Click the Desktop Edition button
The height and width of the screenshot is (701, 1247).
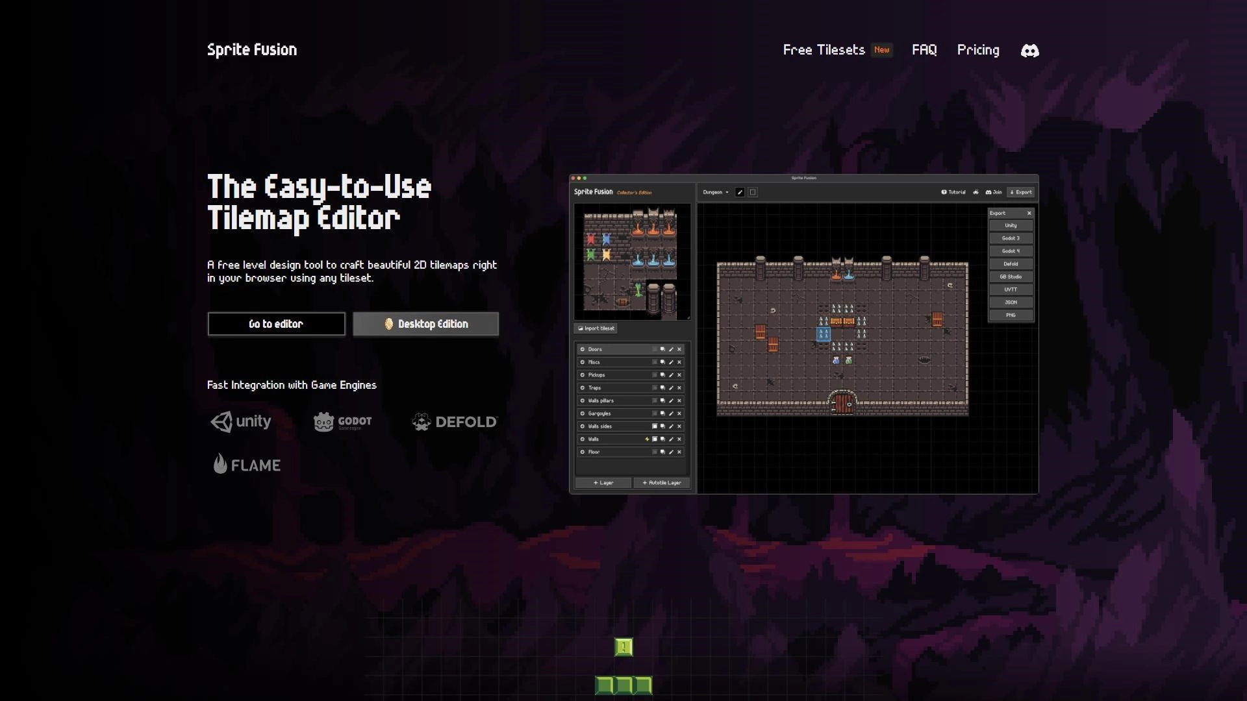click(x=425, y=324)
